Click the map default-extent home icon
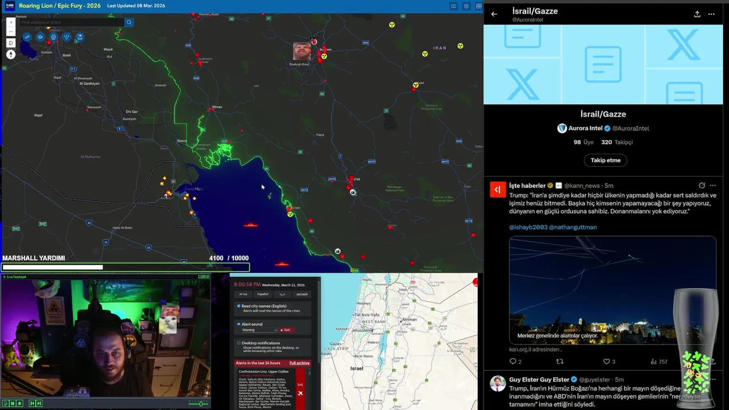Image resolution: width=729 pixels, height=410 pixels. click(11, 43)
